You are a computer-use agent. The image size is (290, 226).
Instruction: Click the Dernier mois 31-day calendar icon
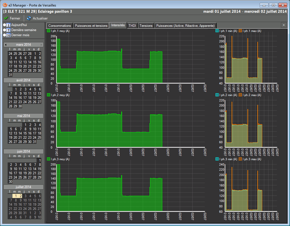click(8, 35)
